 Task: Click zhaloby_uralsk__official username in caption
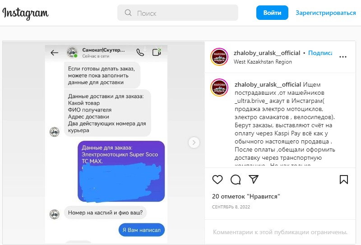tap(268, 84)
